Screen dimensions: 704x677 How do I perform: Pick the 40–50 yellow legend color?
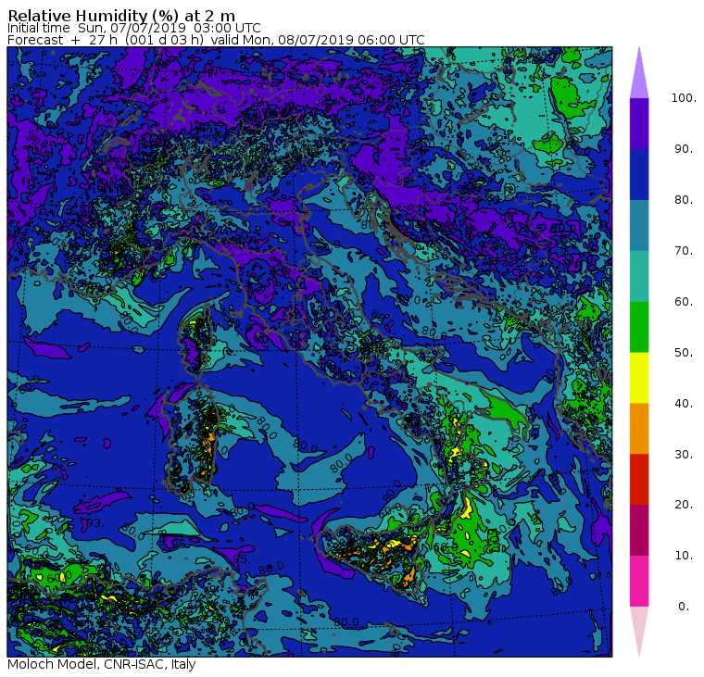click(639, 378)
